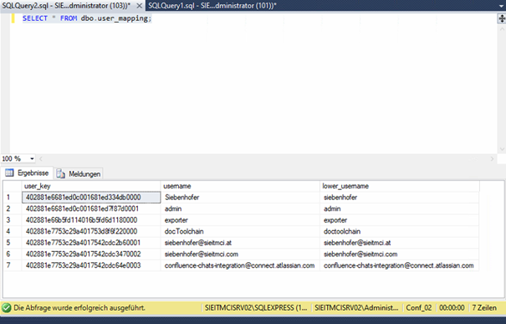
Task: Click the lower_username cell siebenhofer
Action: 400,198
